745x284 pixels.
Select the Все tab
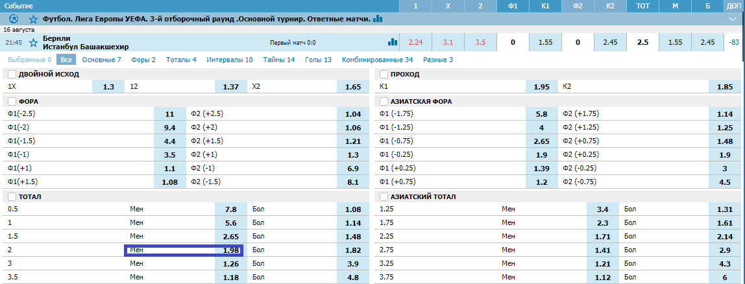[66, 60]
